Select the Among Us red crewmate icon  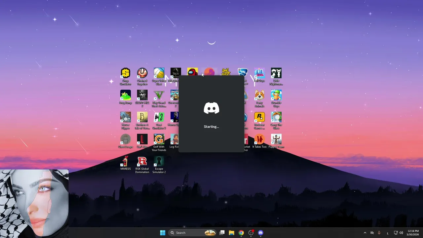point(192,72)
